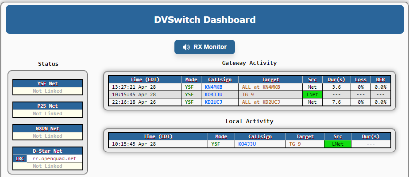Click the Net source cell for KD2UCJ
Viewport: 409px width, 177px height.
pos(313,102)
